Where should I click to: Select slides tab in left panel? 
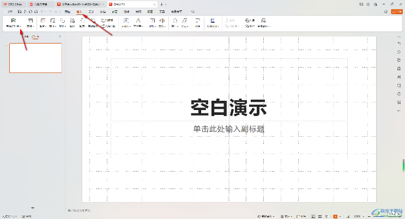[x=35, y=36]
